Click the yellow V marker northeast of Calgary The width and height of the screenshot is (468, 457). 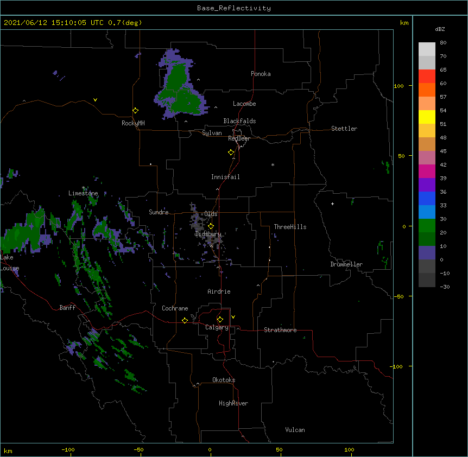[x=233, y=317]
